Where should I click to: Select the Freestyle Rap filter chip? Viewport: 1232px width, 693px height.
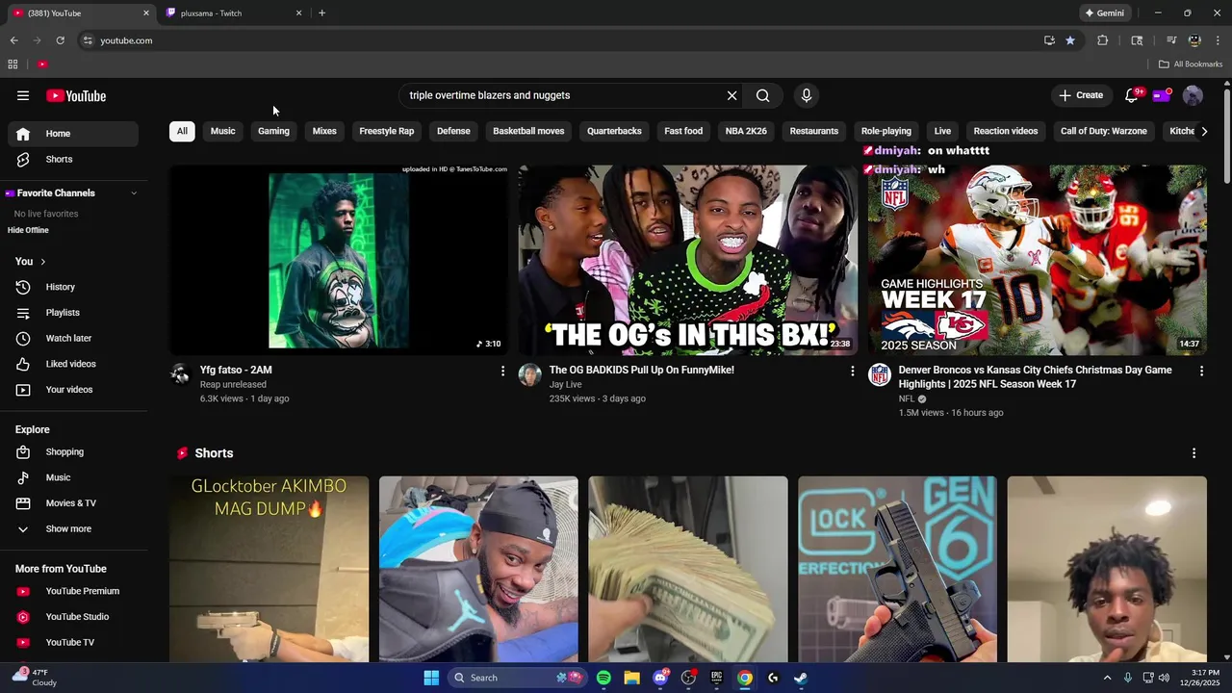coord(386,131)
